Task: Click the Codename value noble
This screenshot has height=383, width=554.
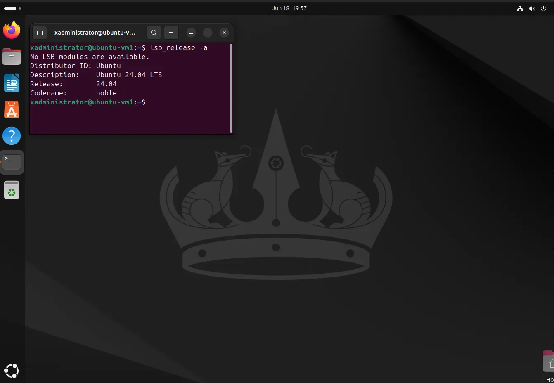Action: point(107,93)
